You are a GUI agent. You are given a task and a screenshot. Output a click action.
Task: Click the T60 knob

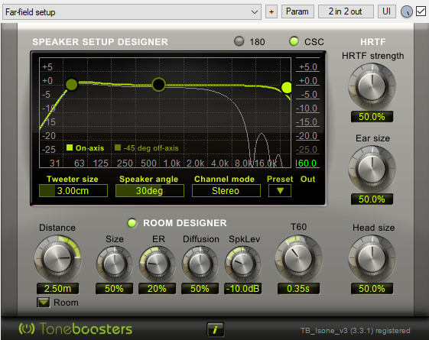298,258
